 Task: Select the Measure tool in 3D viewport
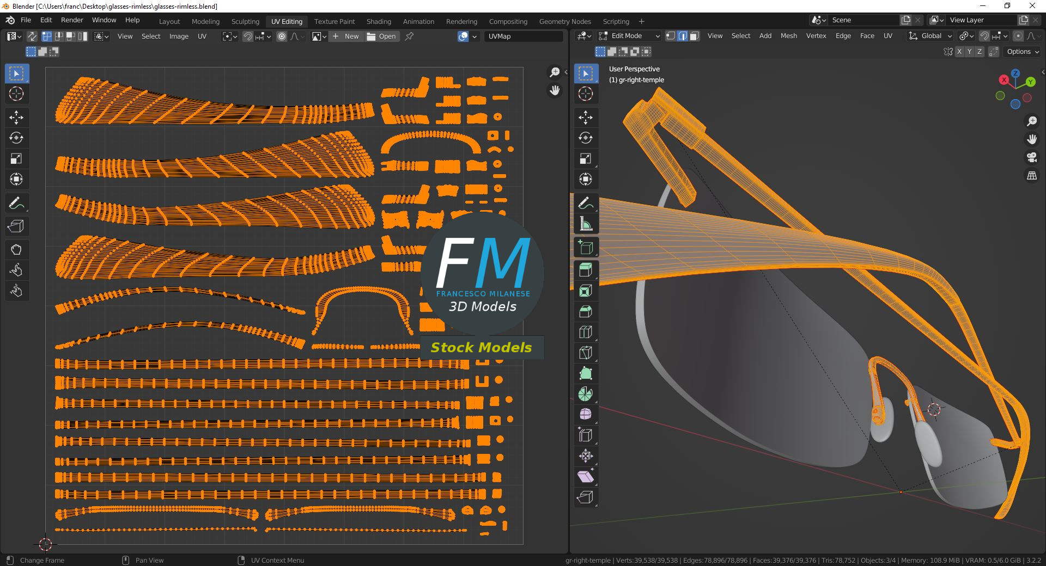[585, 224]
